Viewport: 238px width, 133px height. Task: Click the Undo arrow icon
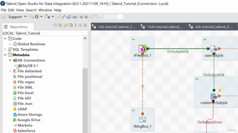[92, 16]
